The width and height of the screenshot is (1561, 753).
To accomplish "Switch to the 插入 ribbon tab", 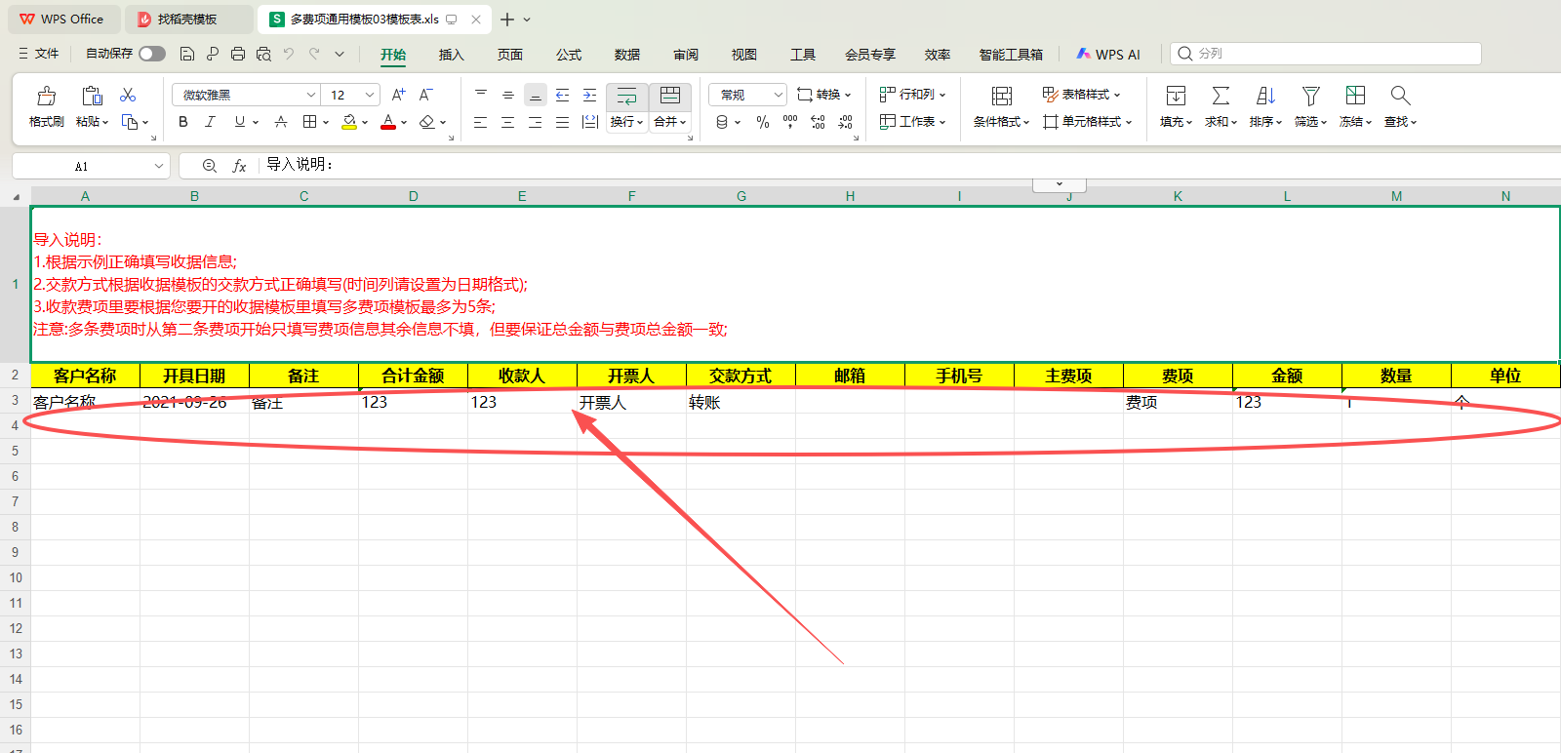I will click(x=451, y=55).
